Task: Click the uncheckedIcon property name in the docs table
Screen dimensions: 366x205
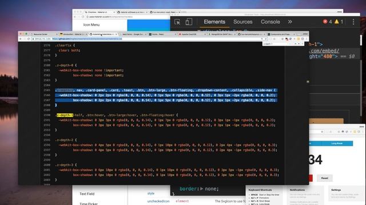Action: 158,201
